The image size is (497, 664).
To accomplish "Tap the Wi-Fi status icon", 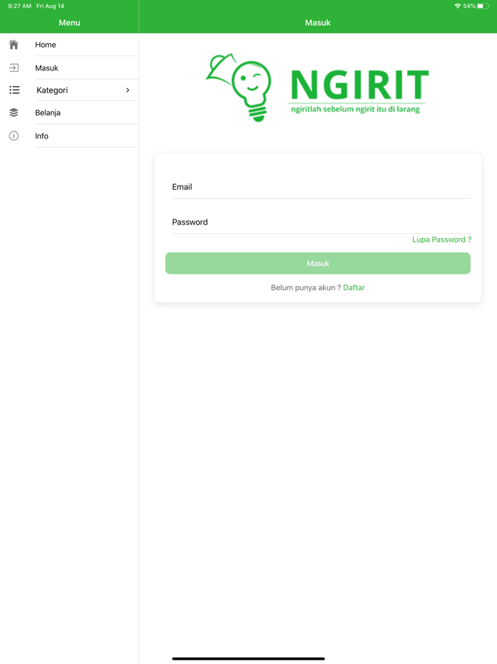I will (457, 6).
